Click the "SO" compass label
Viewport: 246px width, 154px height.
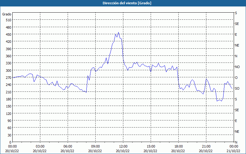coord(237,88)
